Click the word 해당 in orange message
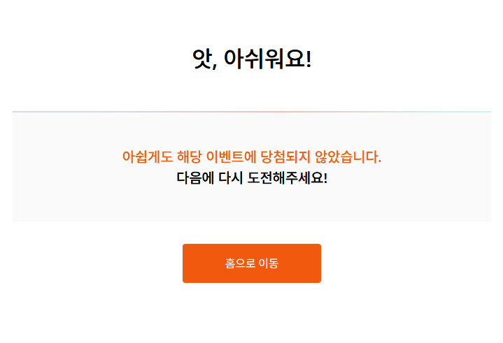The width and height of the screenshot is (503, 343). tap(190, 157)
